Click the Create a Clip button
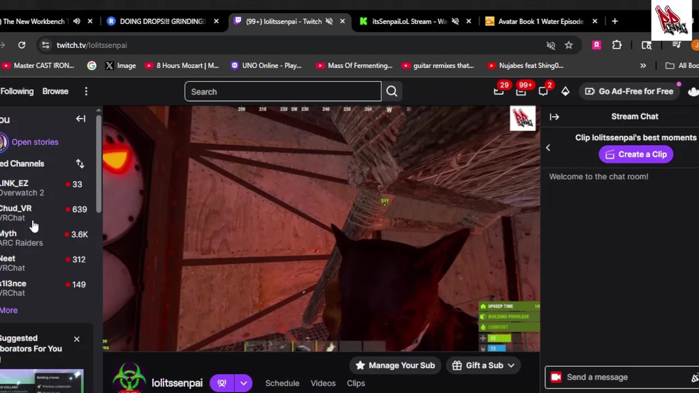This screenshot has height=393, width=699. [636, 154]
